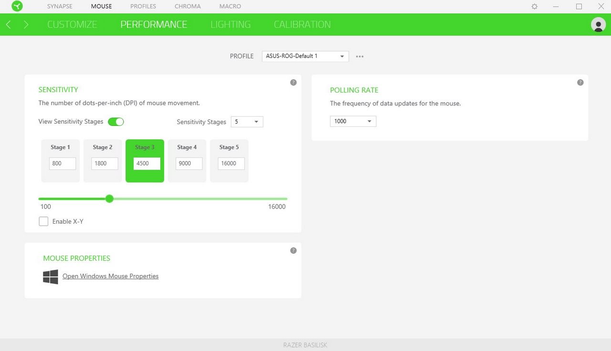Open the Calibration subtab
611x351 pixels.
(302, 24)
